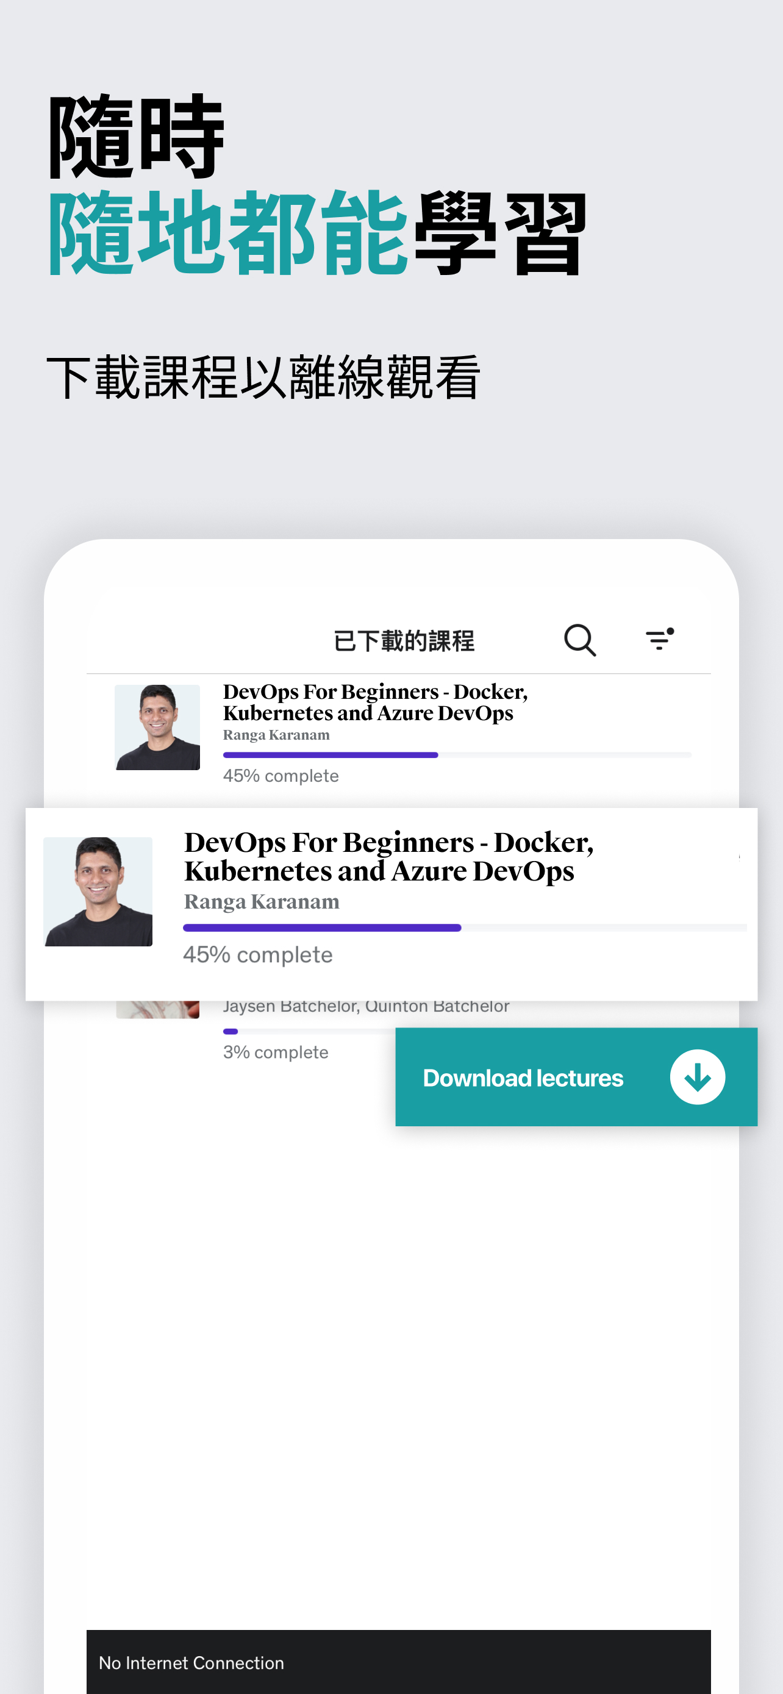Tap the large 45% complete label
The image size is (783, 1694).
point(258,954)
